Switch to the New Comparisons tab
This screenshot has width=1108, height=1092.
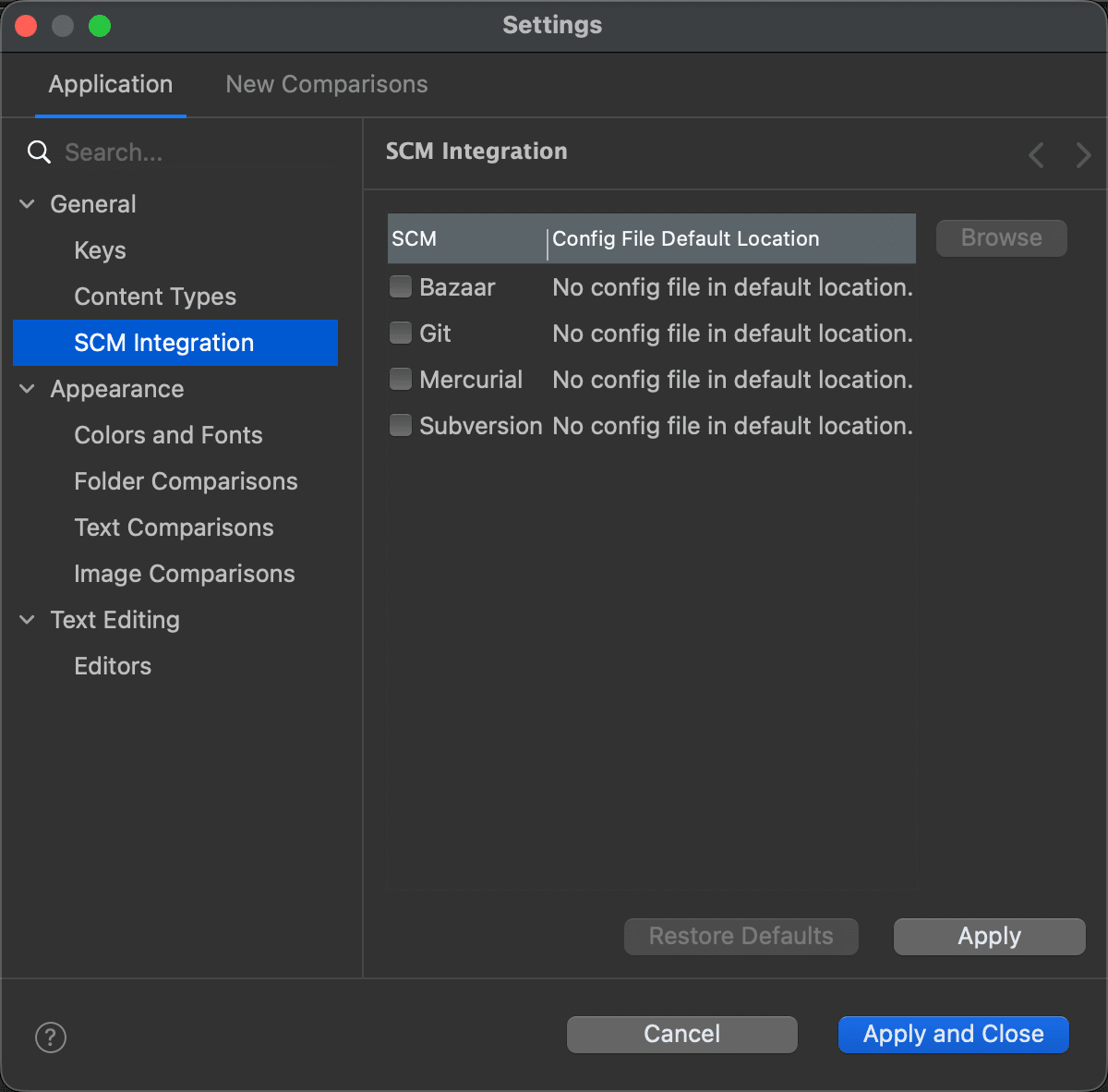pyautogui.click(x=327, y=84)
